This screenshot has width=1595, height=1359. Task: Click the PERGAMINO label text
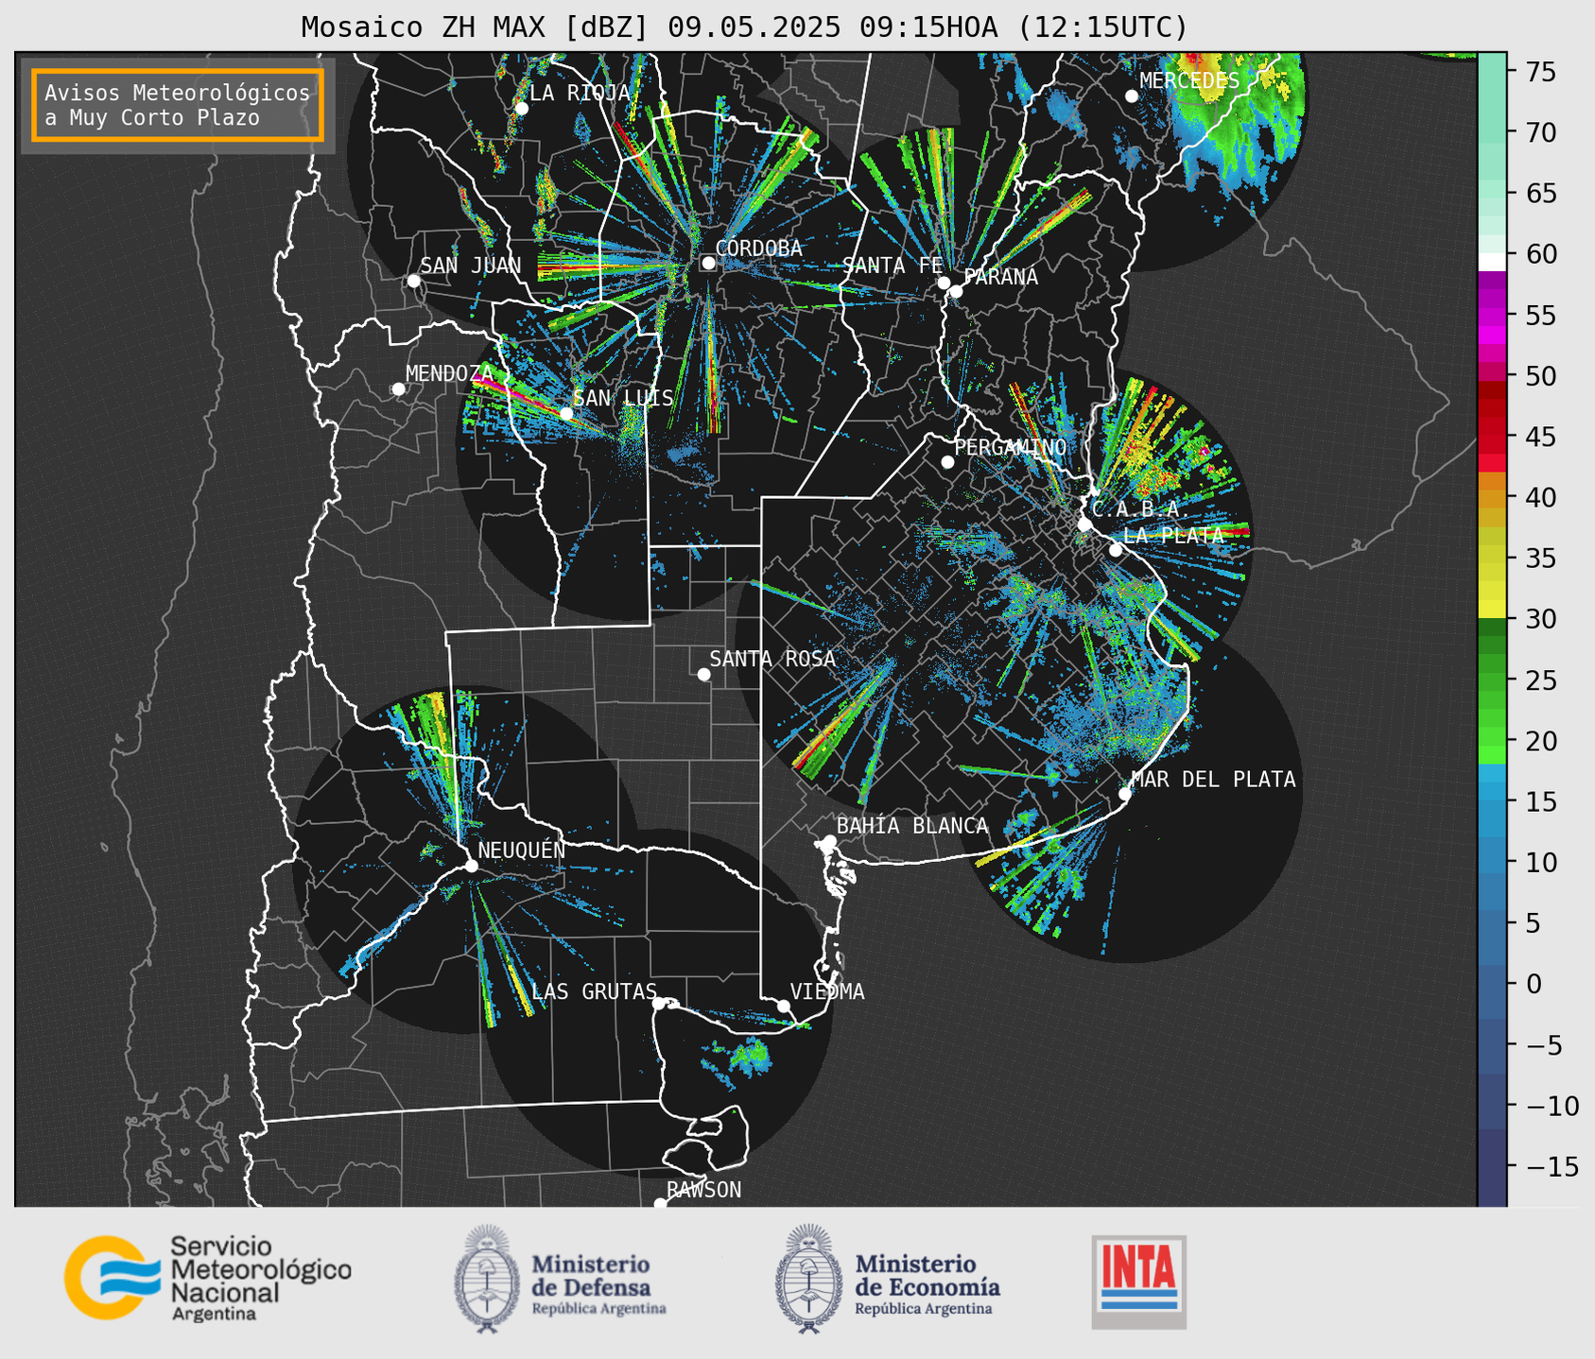coord(1011,447)
